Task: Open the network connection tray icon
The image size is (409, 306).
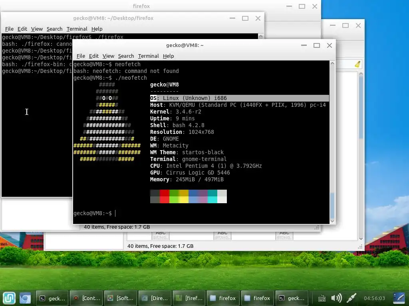Action: coord(351,298)
